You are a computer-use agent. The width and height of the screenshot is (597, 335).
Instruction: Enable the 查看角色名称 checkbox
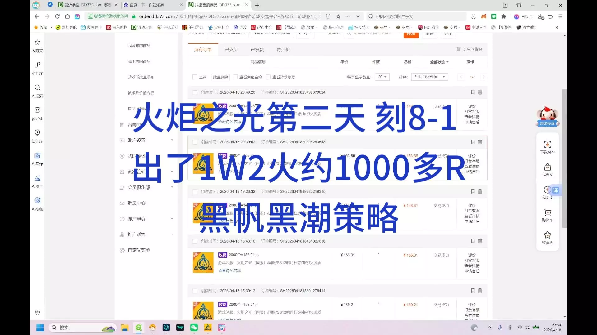(235, 77)
